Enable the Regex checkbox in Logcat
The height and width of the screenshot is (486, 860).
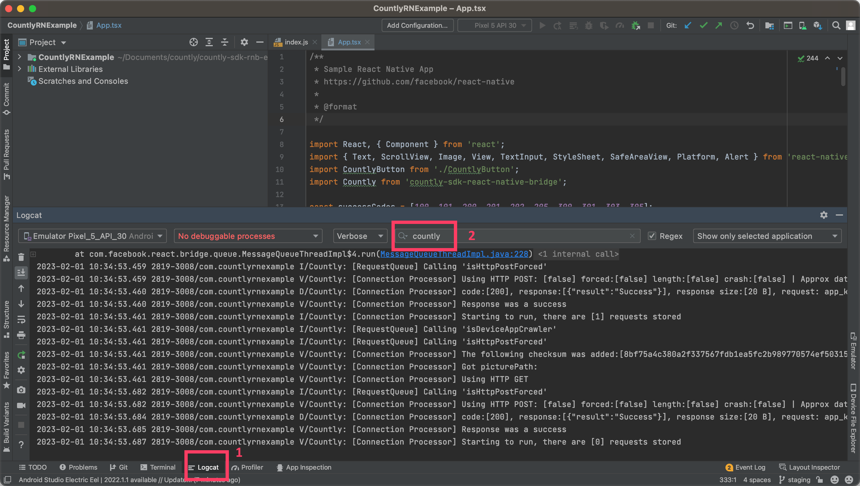tap(652, 236)
